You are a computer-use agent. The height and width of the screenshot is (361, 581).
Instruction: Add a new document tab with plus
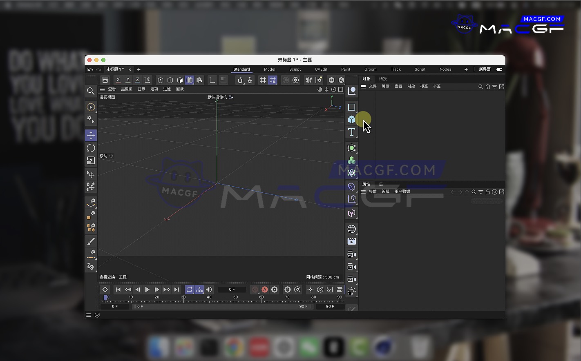point(139,69)
